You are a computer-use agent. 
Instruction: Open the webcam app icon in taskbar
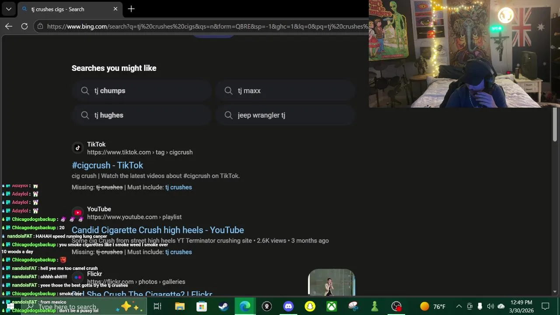tap(267, 306)
